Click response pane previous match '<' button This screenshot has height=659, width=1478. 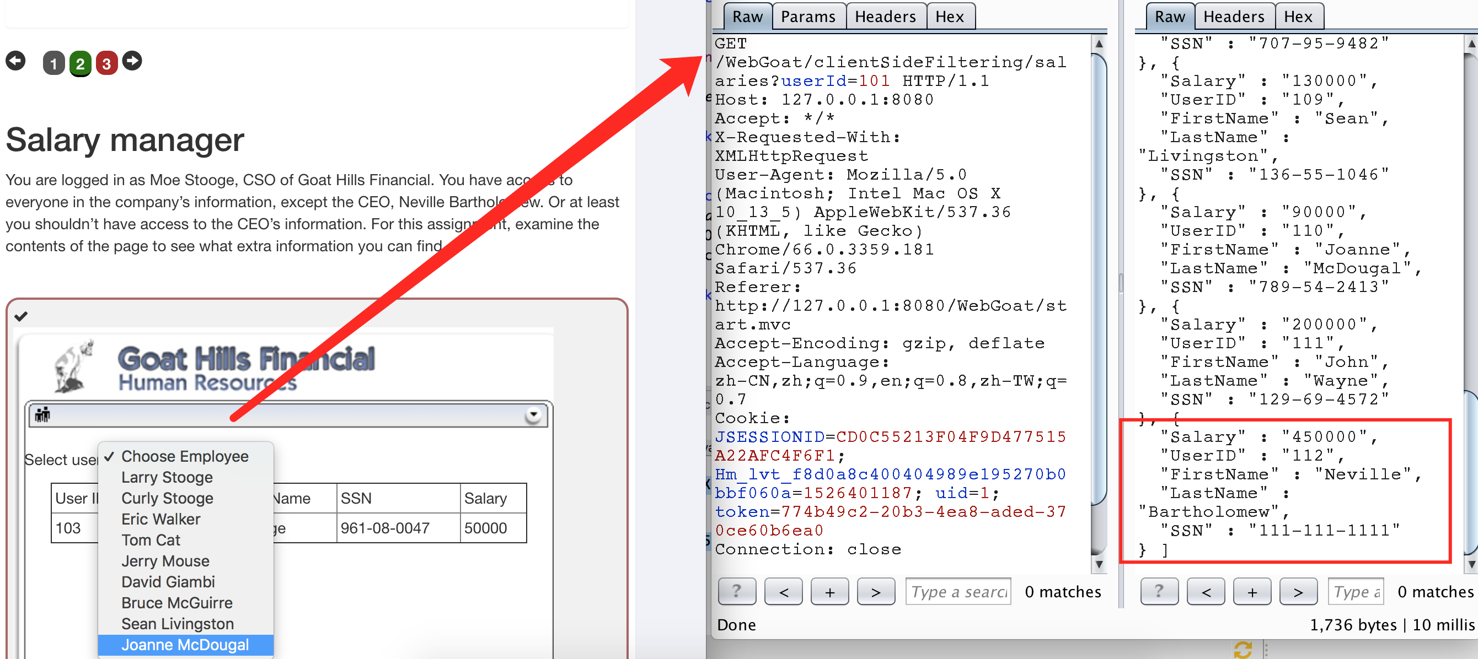tap(1206, 591)
